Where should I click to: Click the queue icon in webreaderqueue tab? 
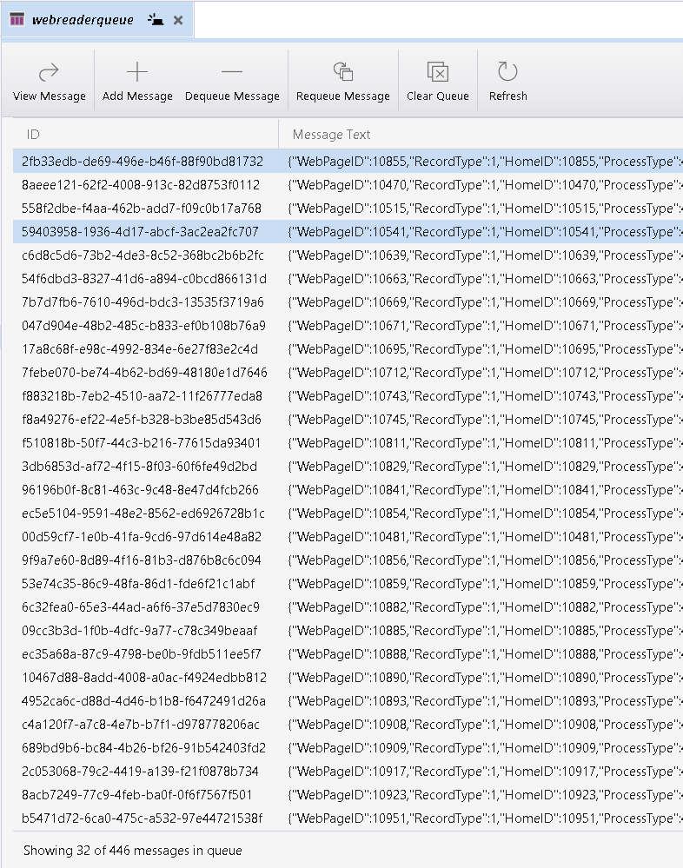(x=17, y=19)
